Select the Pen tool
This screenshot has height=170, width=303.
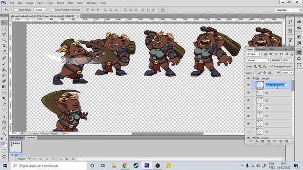[x=4, y=105]
